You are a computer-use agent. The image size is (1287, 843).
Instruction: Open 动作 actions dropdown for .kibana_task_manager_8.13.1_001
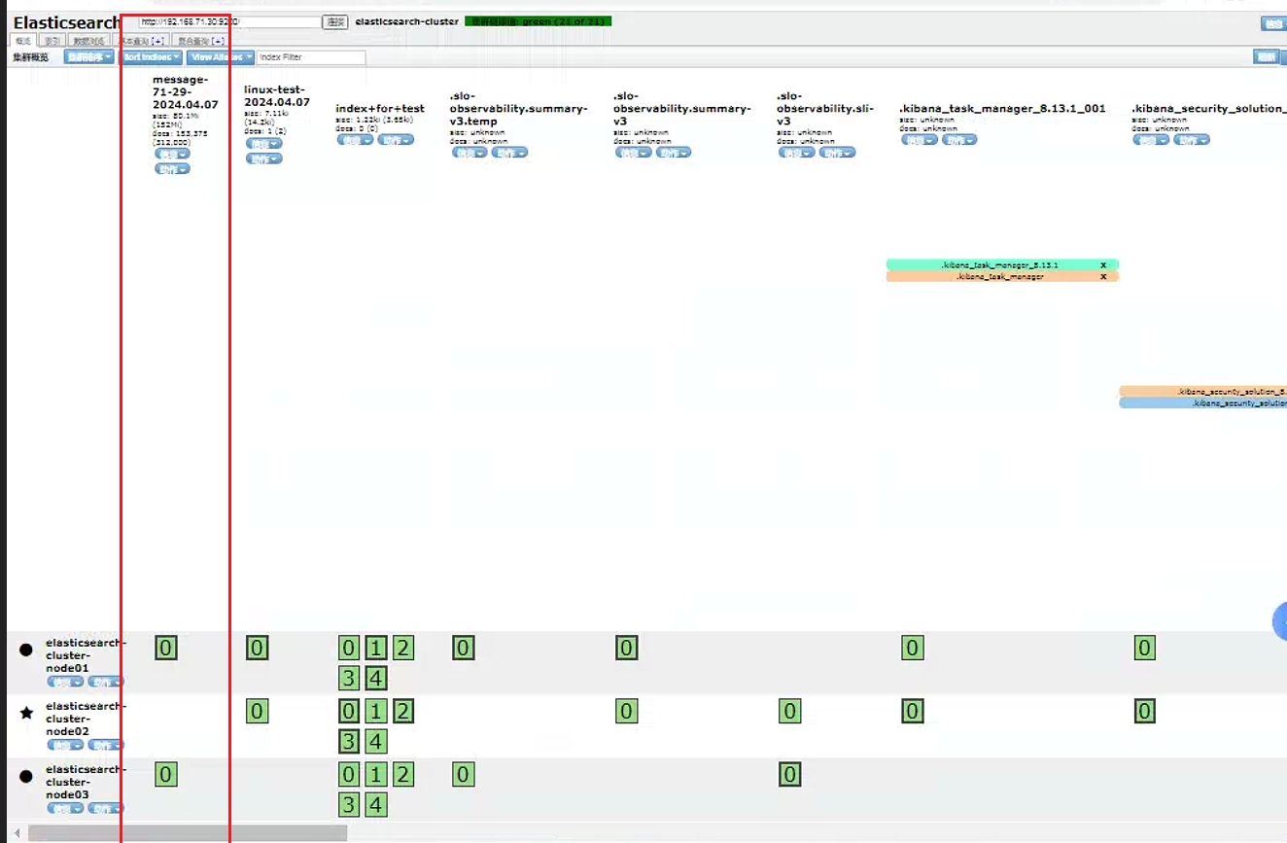(x=959, y=140)
